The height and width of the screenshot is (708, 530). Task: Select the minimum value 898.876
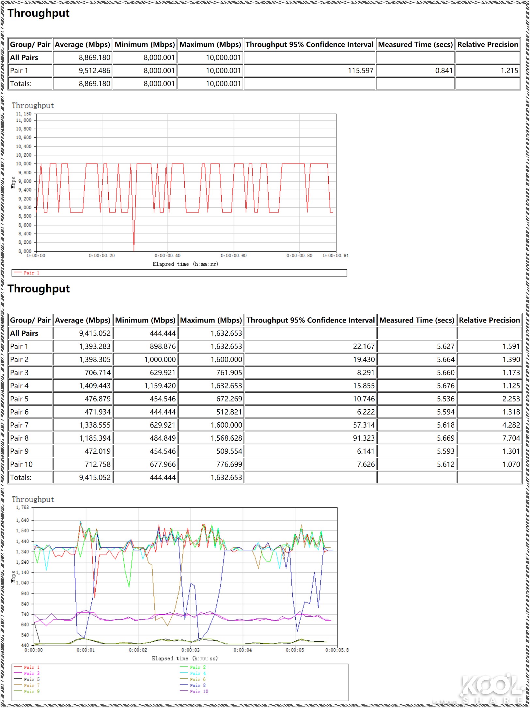pos(163,346)
